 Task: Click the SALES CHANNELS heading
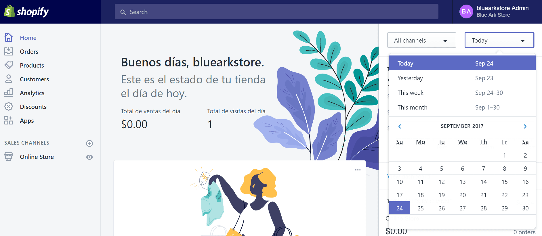27,143
